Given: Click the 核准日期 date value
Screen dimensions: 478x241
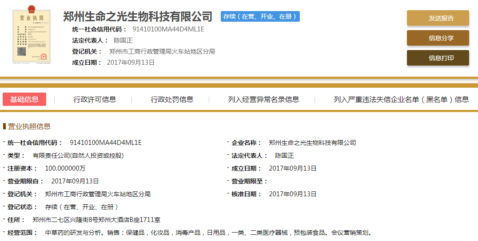Looking at the screenshot, I should pyautogui.click(x=293, y=194).
